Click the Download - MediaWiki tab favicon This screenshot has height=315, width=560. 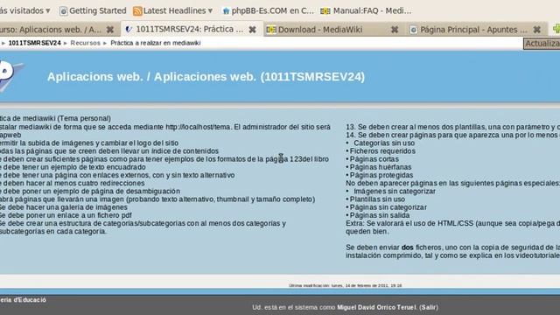[x=271, y=30]
